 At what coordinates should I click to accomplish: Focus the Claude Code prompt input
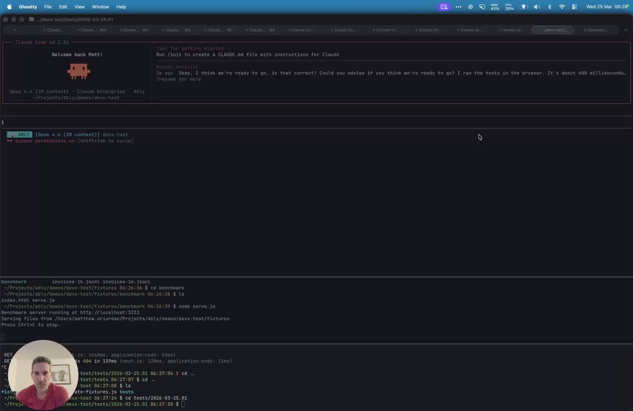click(x=316, y=122)
